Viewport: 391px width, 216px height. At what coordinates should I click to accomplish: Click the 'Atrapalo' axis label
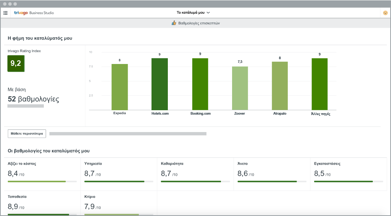point(280,114)
